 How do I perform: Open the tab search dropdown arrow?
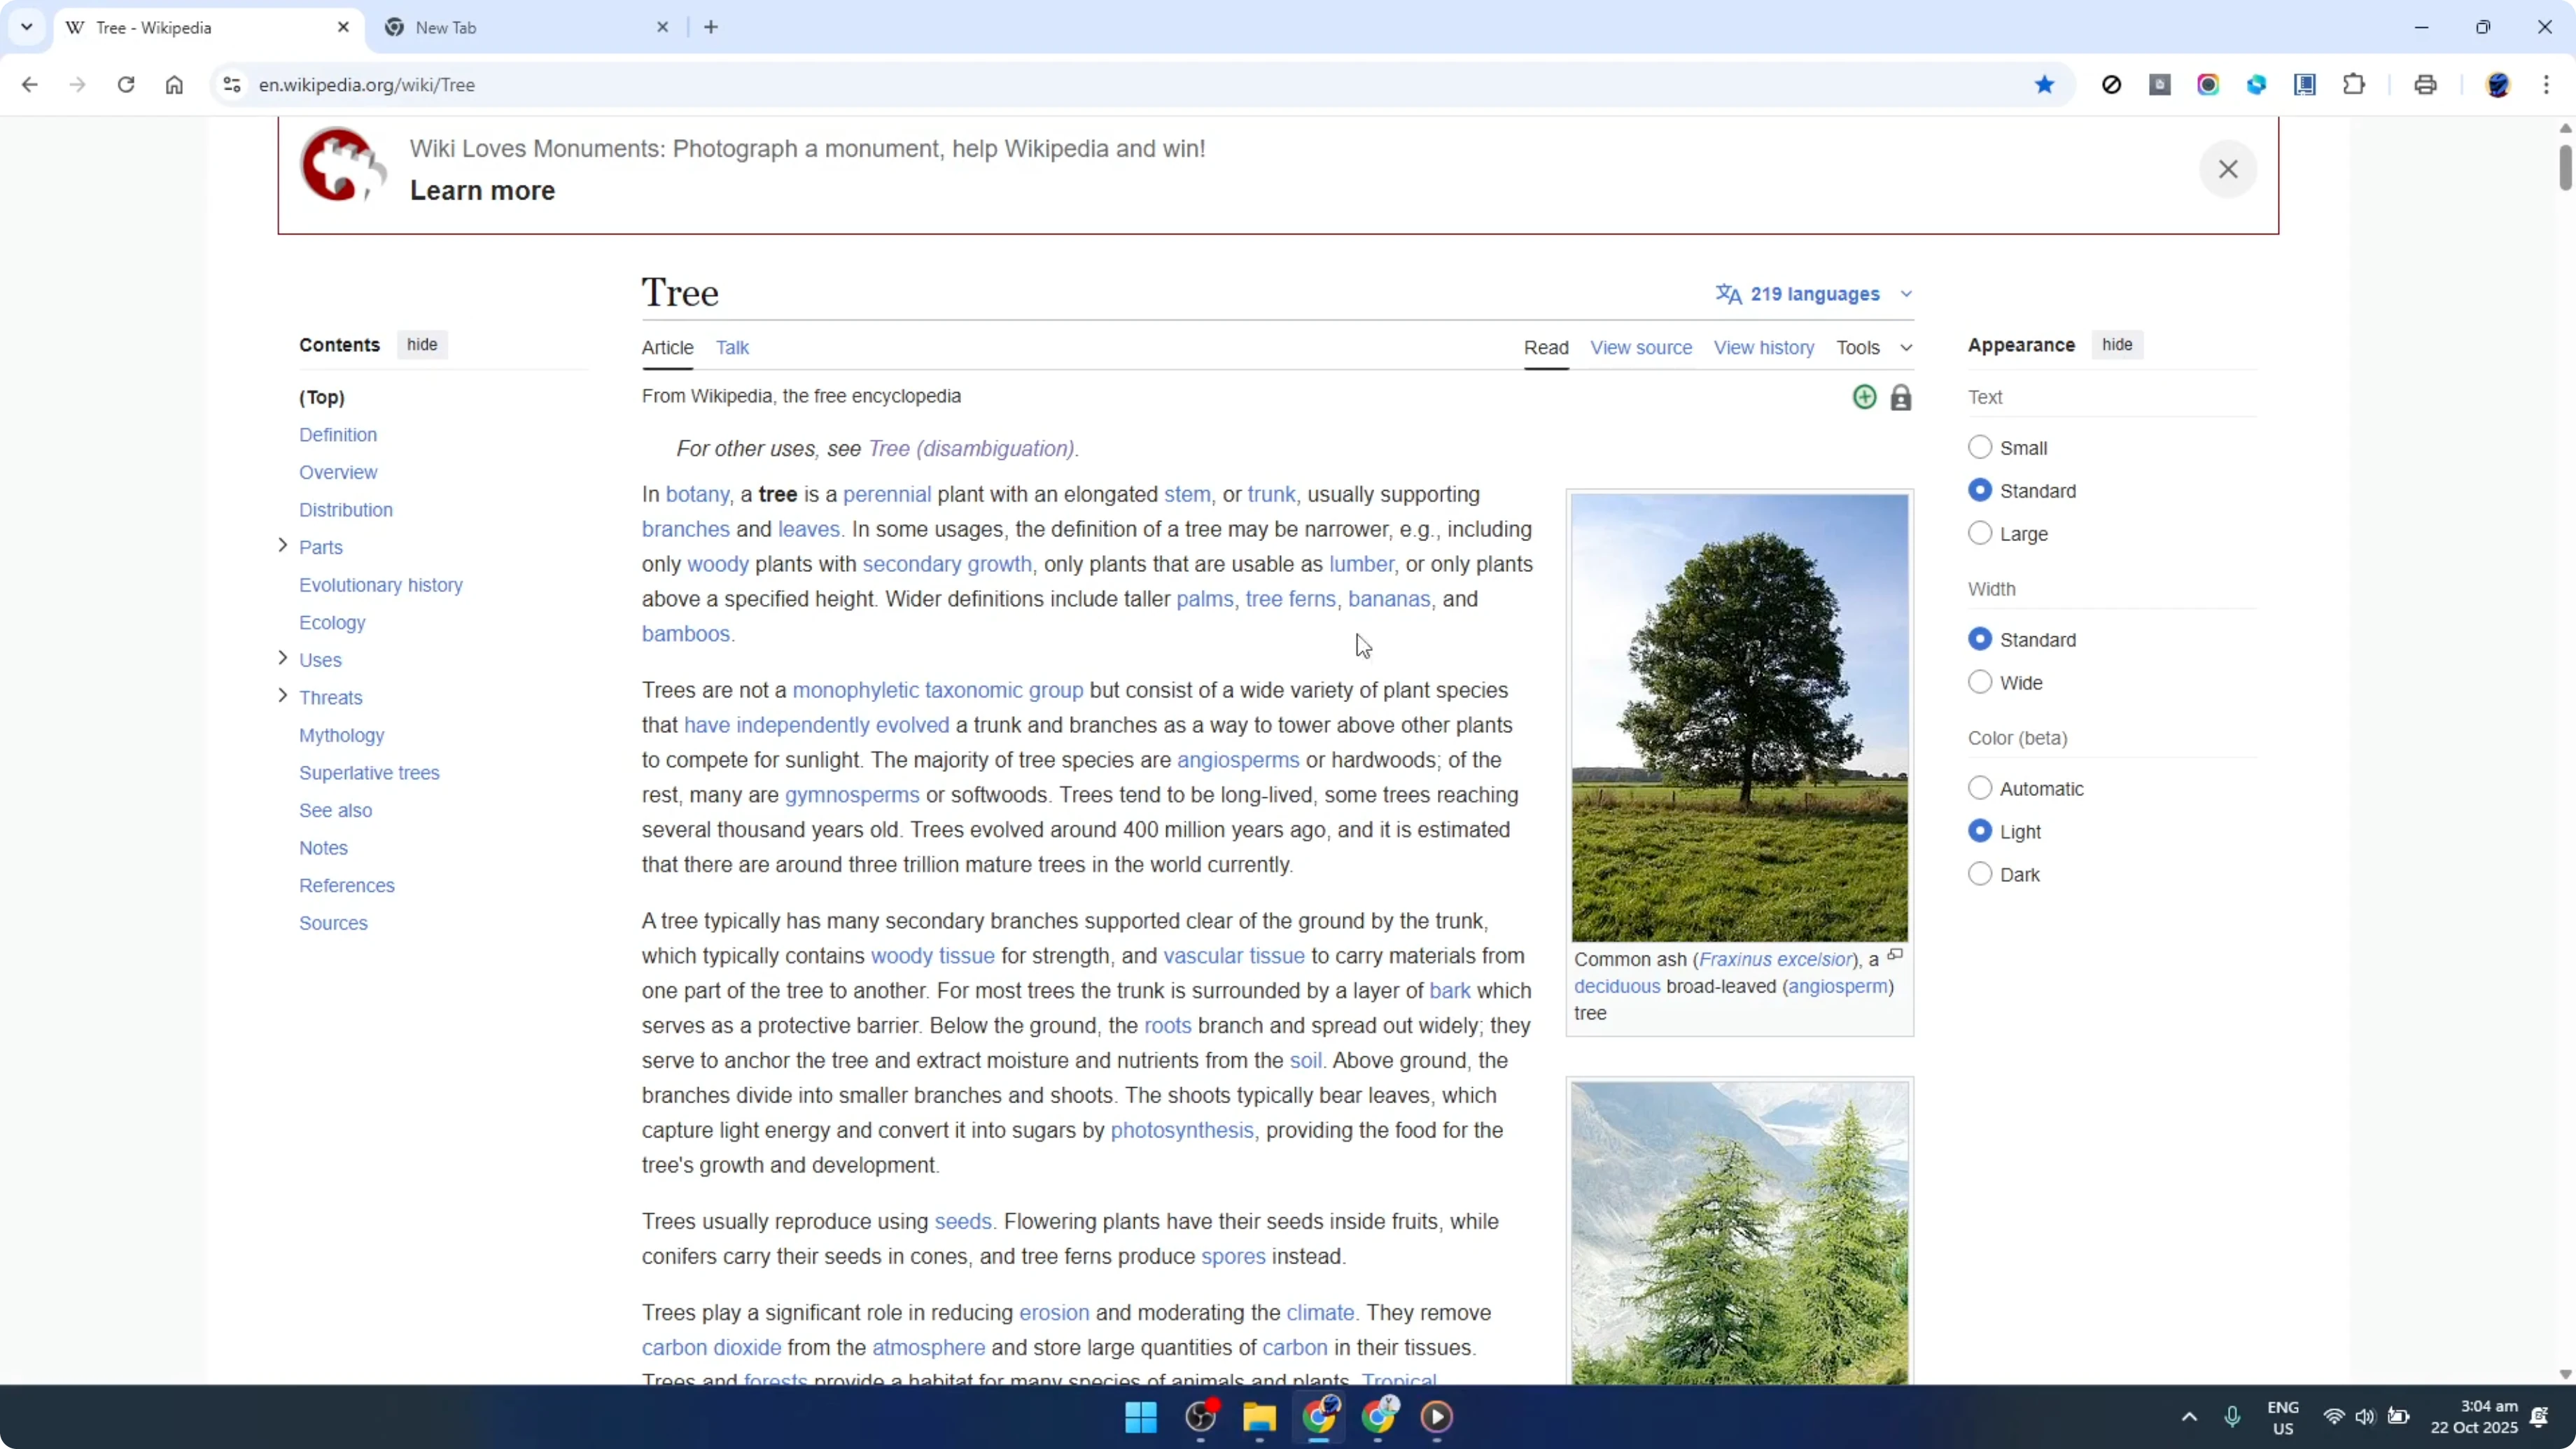[27, 27]
